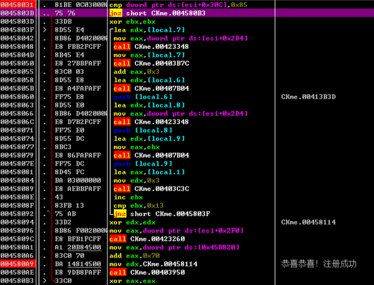The height and width of the screenshot is (285, 374).
Task: Select address 00458031 in the disassembly
Action: pos(17,5)
